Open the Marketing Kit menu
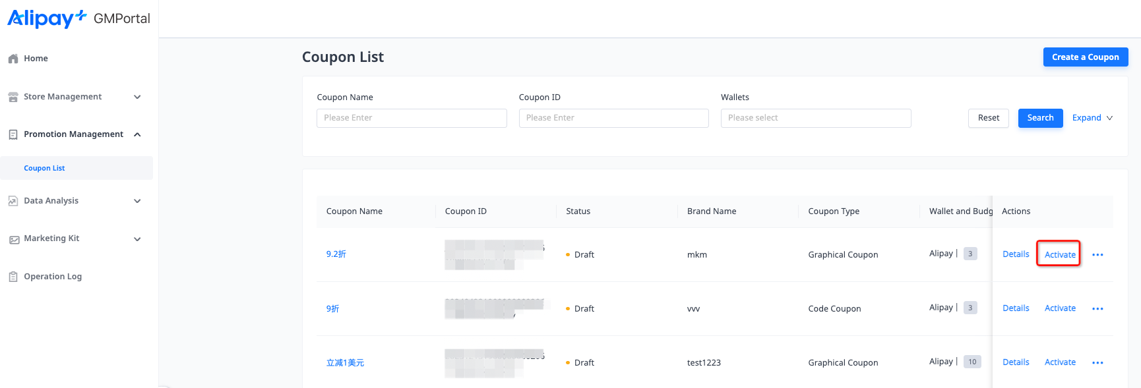The image size is (1141, 388). (x=51, y=238)
